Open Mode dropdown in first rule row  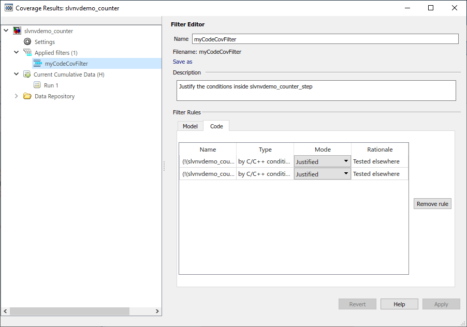point(322,161)
